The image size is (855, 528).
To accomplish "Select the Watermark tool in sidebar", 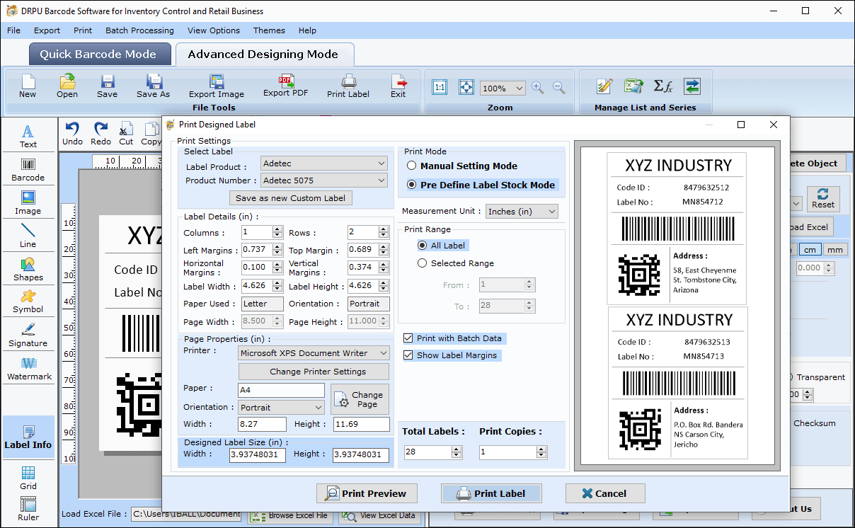I will pos(28,369).
